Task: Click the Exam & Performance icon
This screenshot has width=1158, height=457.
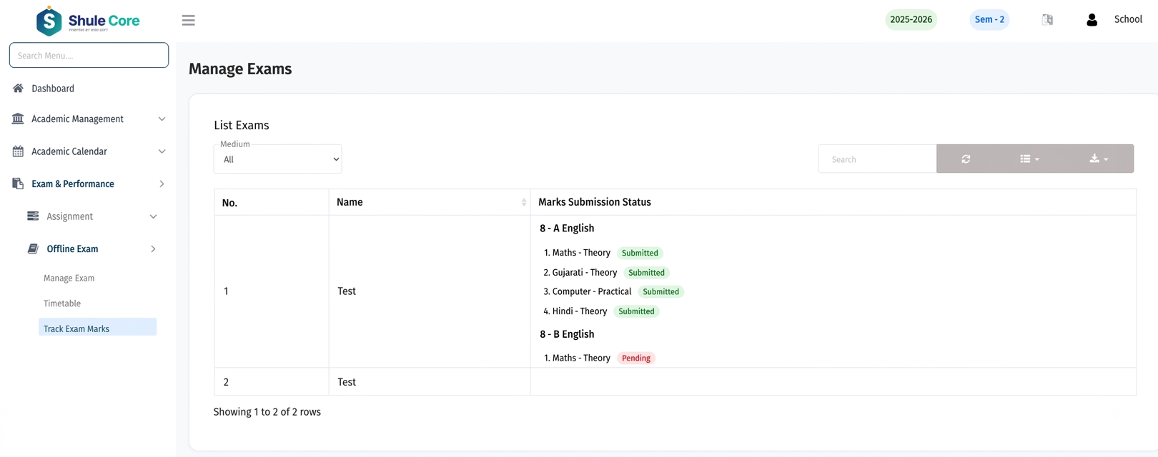Action: [18, 184]
